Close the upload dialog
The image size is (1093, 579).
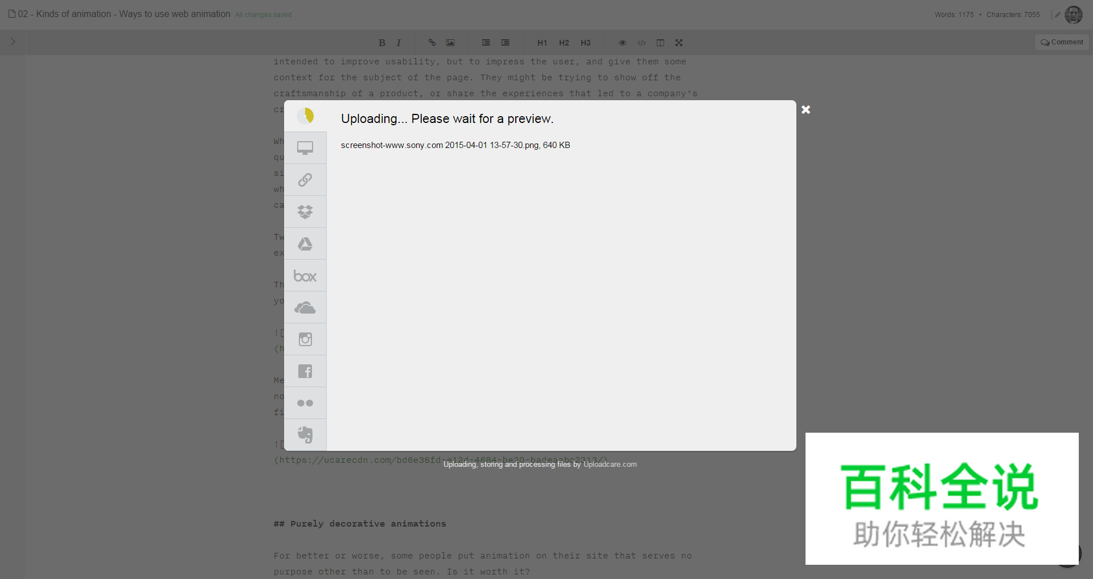point(806,110)
